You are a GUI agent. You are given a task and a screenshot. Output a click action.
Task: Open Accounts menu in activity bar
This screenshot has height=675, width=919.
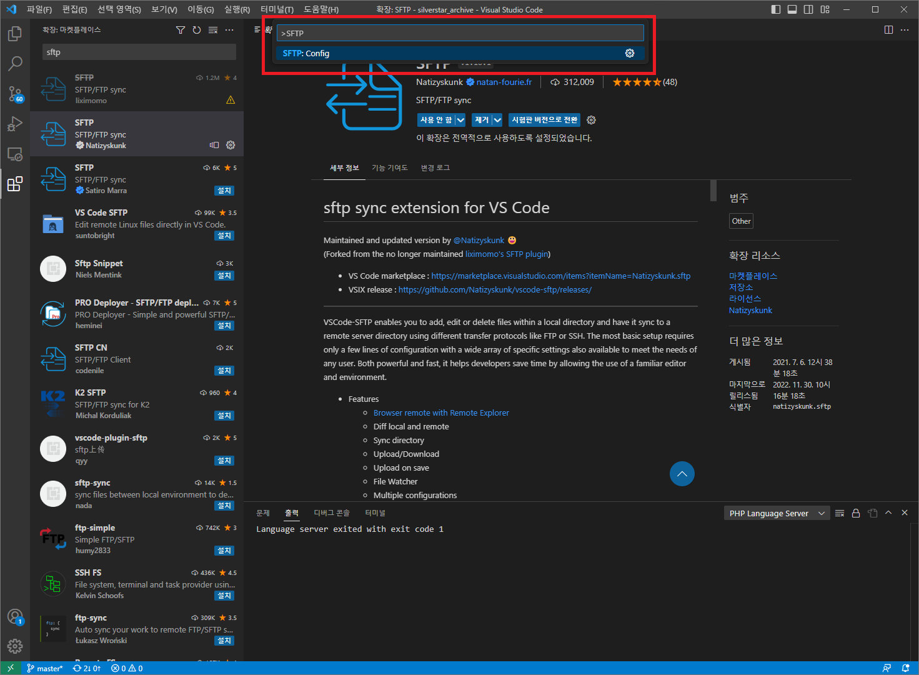(x=15, y=617)
